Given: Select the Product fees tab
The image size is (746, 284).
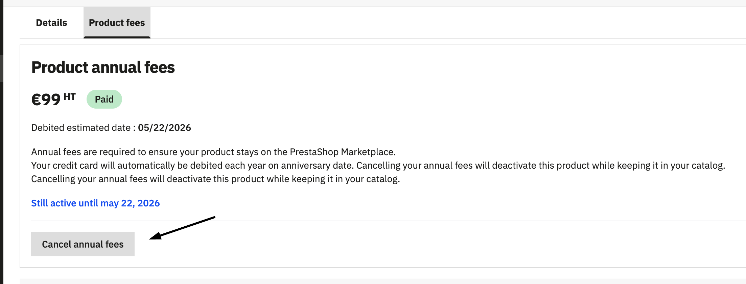Looking at the screenshot, I should click(x=117, y=23).
